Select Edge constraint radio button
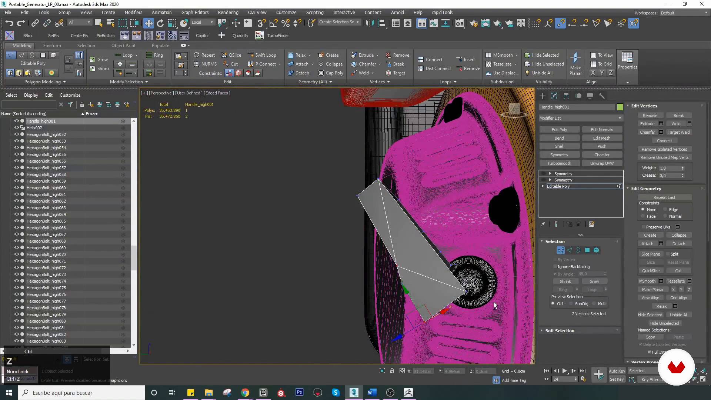 tap(665, 210)
